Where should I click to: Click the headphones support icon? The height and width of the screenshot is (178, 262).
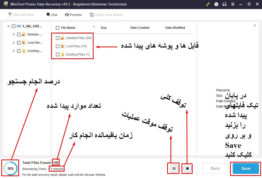(x=224, y=4)
